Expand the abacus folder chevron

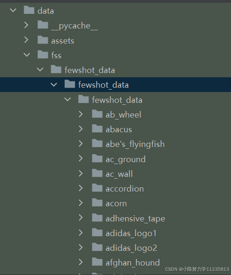[x=81, y=129]
